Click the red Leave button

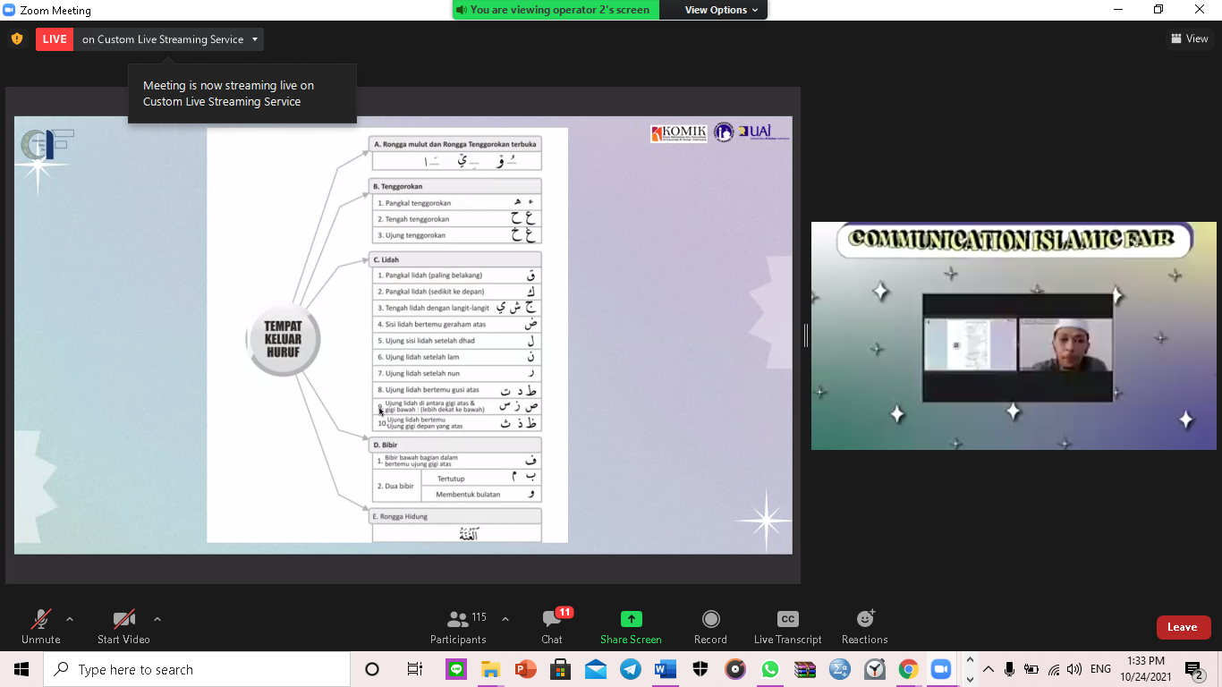click(1183, 627)
